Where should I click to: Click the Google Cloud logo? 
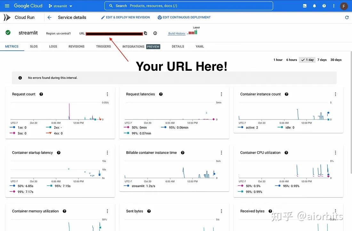(28, 6)
